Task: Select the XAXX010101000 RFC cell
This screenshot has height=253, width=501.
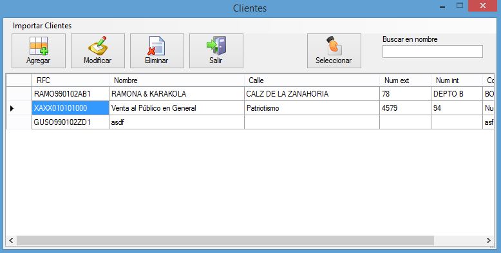Action: coord(70,108)
